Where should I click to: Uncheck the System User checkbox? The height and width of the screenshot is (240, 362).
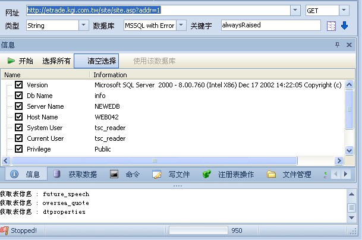click(18, 127)
